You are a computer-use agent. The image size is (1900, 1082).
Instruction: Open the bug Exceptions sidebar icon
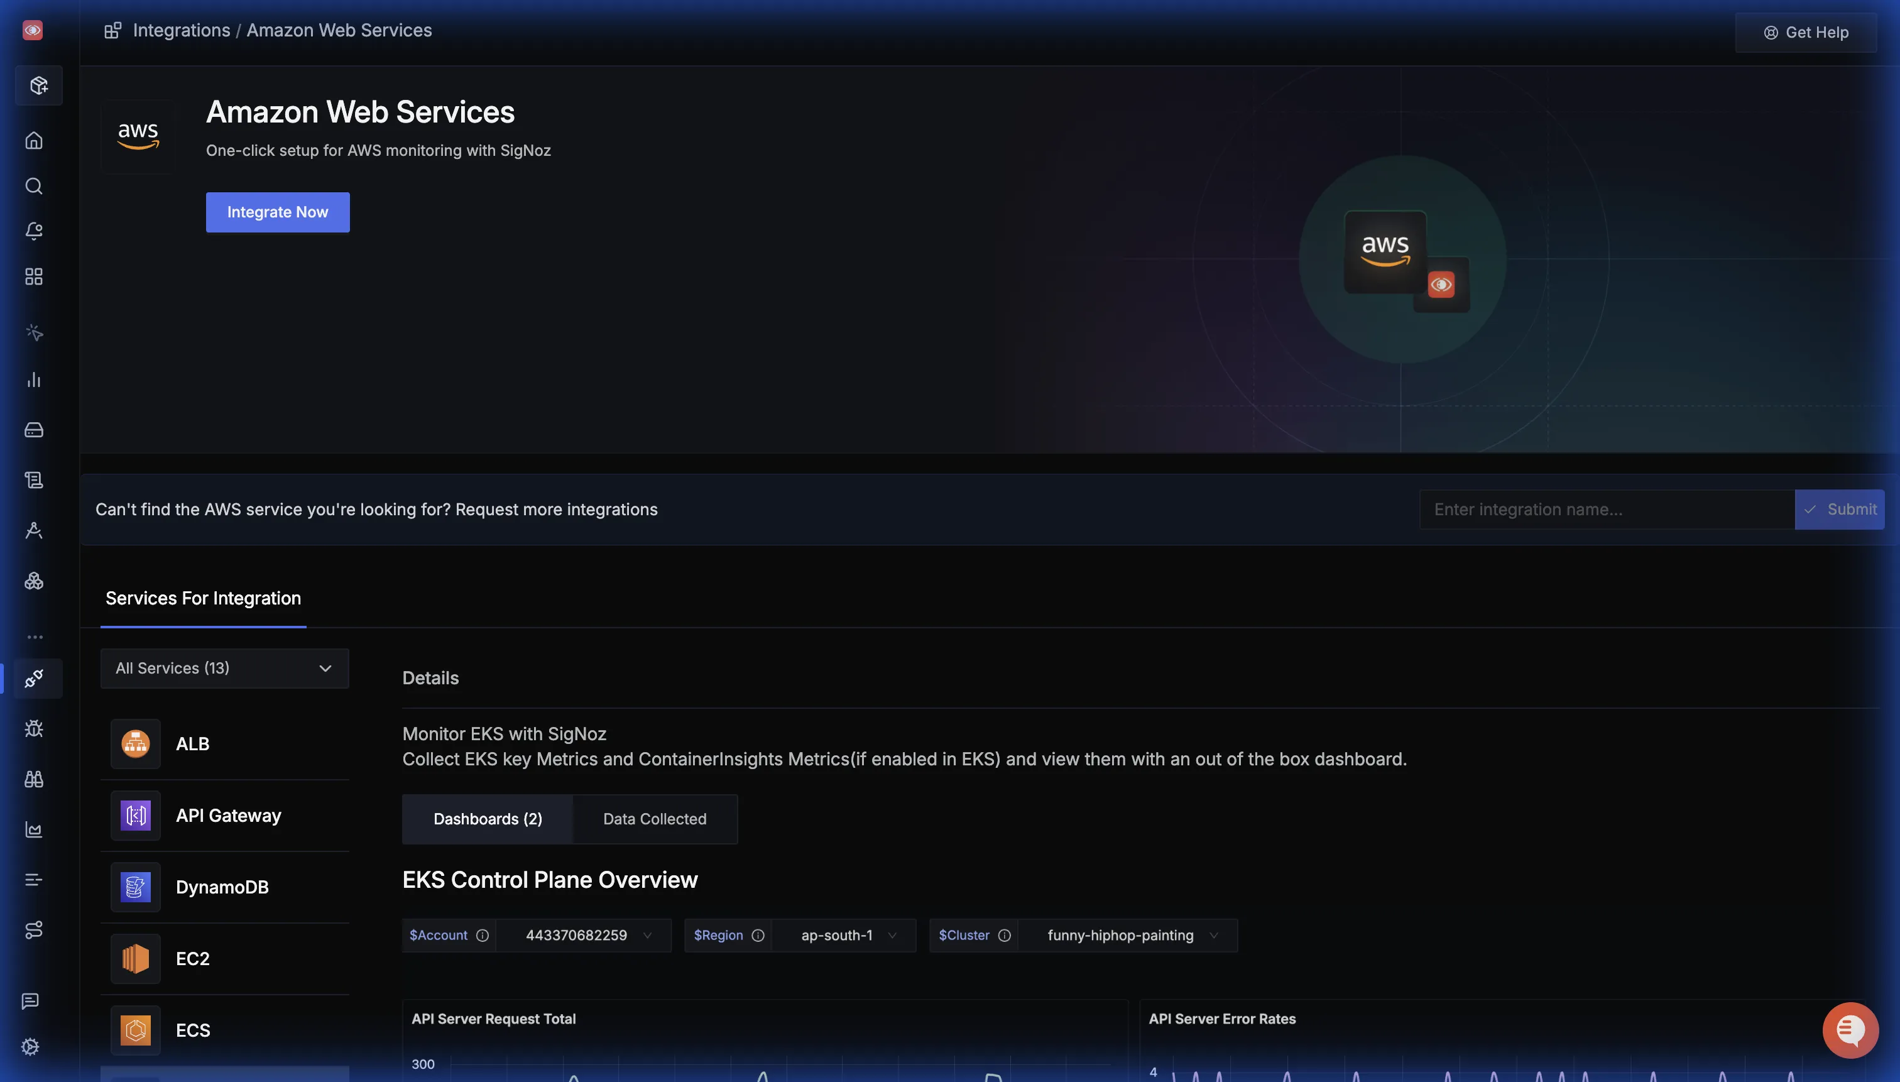click(33, 728)
